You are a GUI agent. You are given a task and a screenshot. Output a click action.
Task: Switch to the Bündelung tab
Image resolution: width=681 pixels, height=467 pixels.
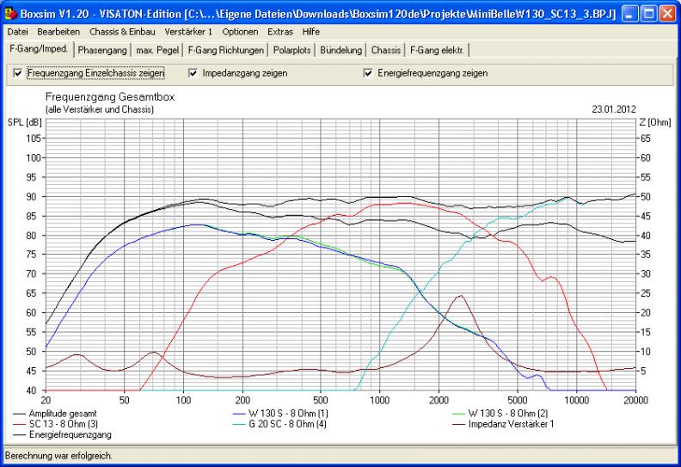[341, 51]
